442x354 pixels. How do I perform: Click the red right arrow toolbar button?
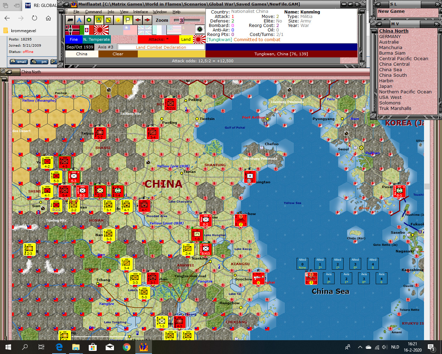[x=147, y=20]
